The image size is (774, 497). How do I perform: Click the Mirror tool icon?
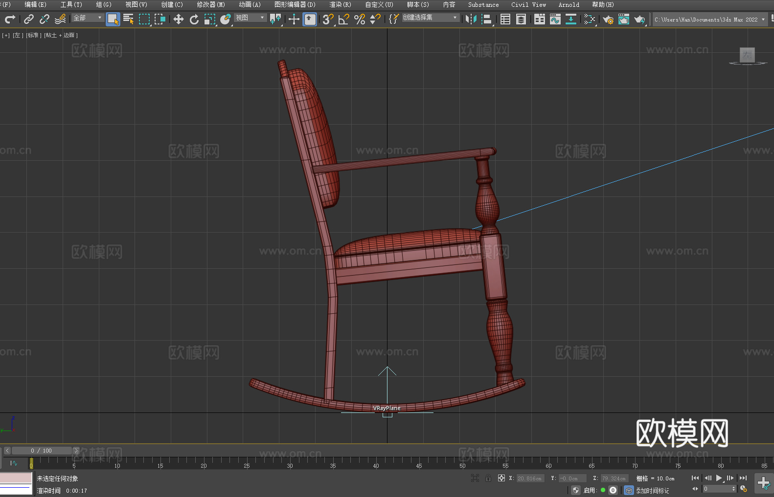[471, 19]
